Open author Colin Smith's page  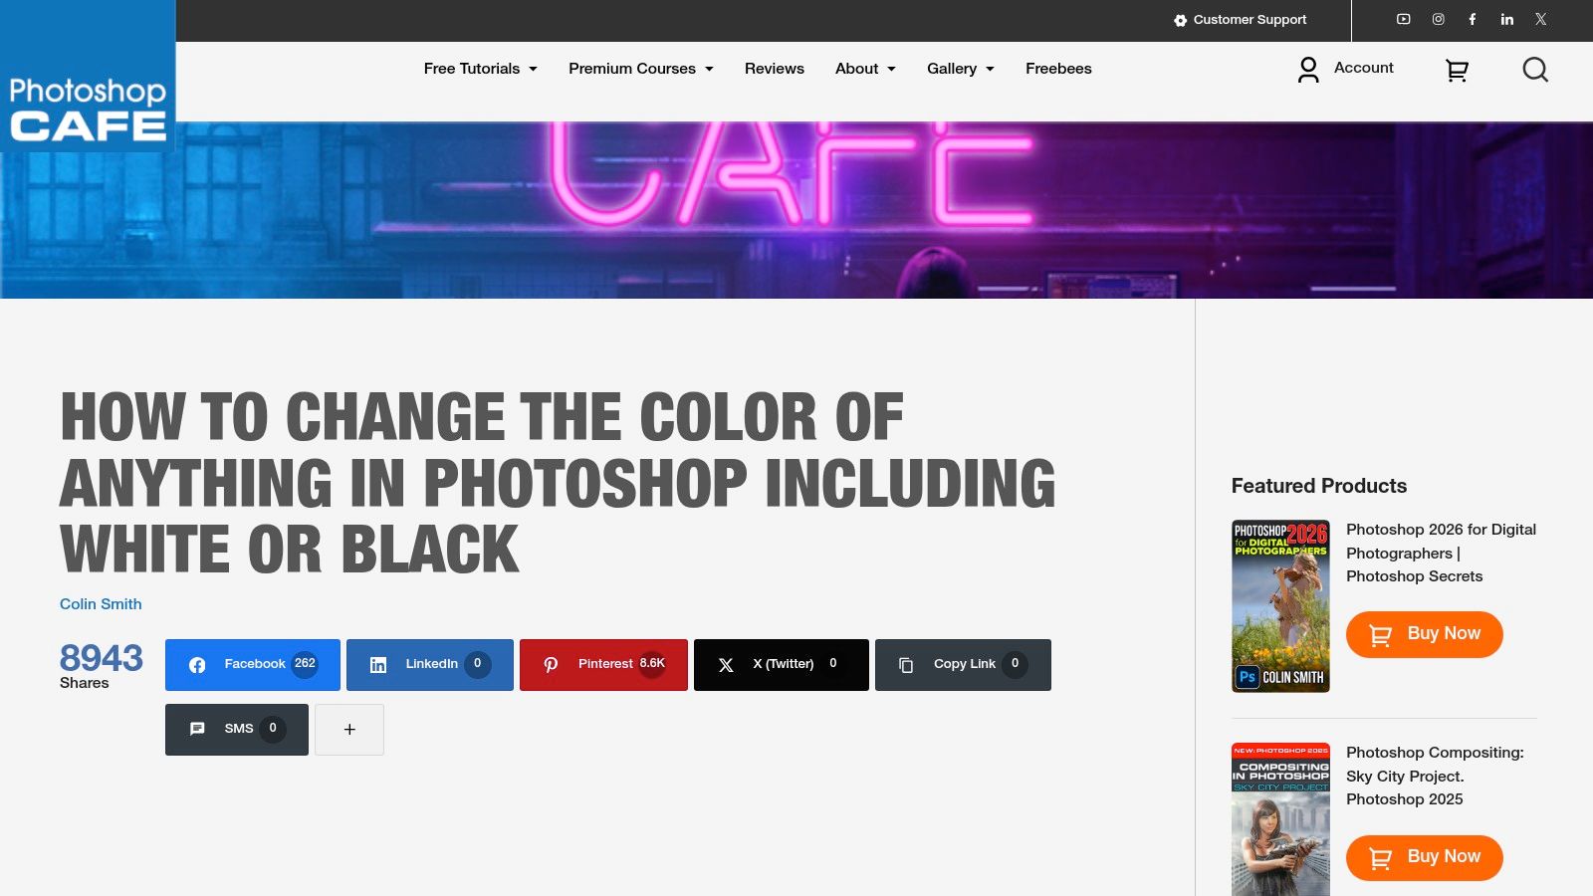click(101, 604)
